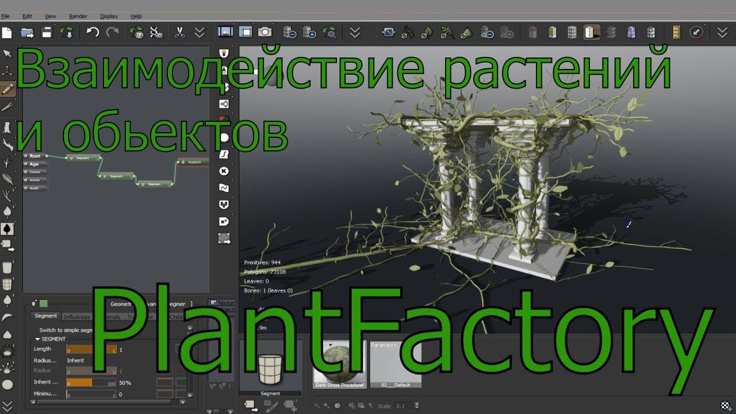The width and height of the screenshot is (736, 414).
Task: Select the scissors cut tool
Action: point(180,32)
